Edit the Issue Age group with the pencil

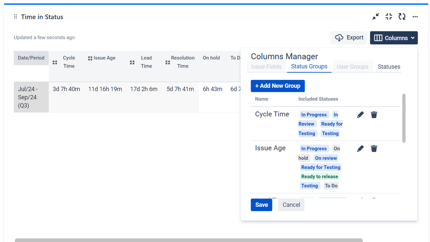[360, 149]
